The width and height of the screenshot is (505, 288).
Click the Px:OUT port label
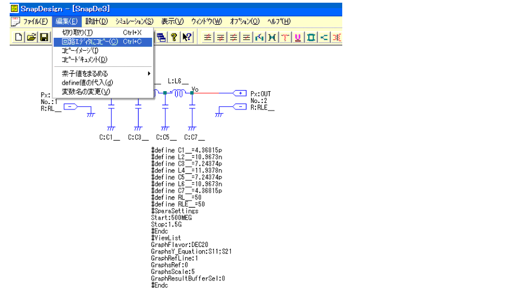click(x=260, y=94)
